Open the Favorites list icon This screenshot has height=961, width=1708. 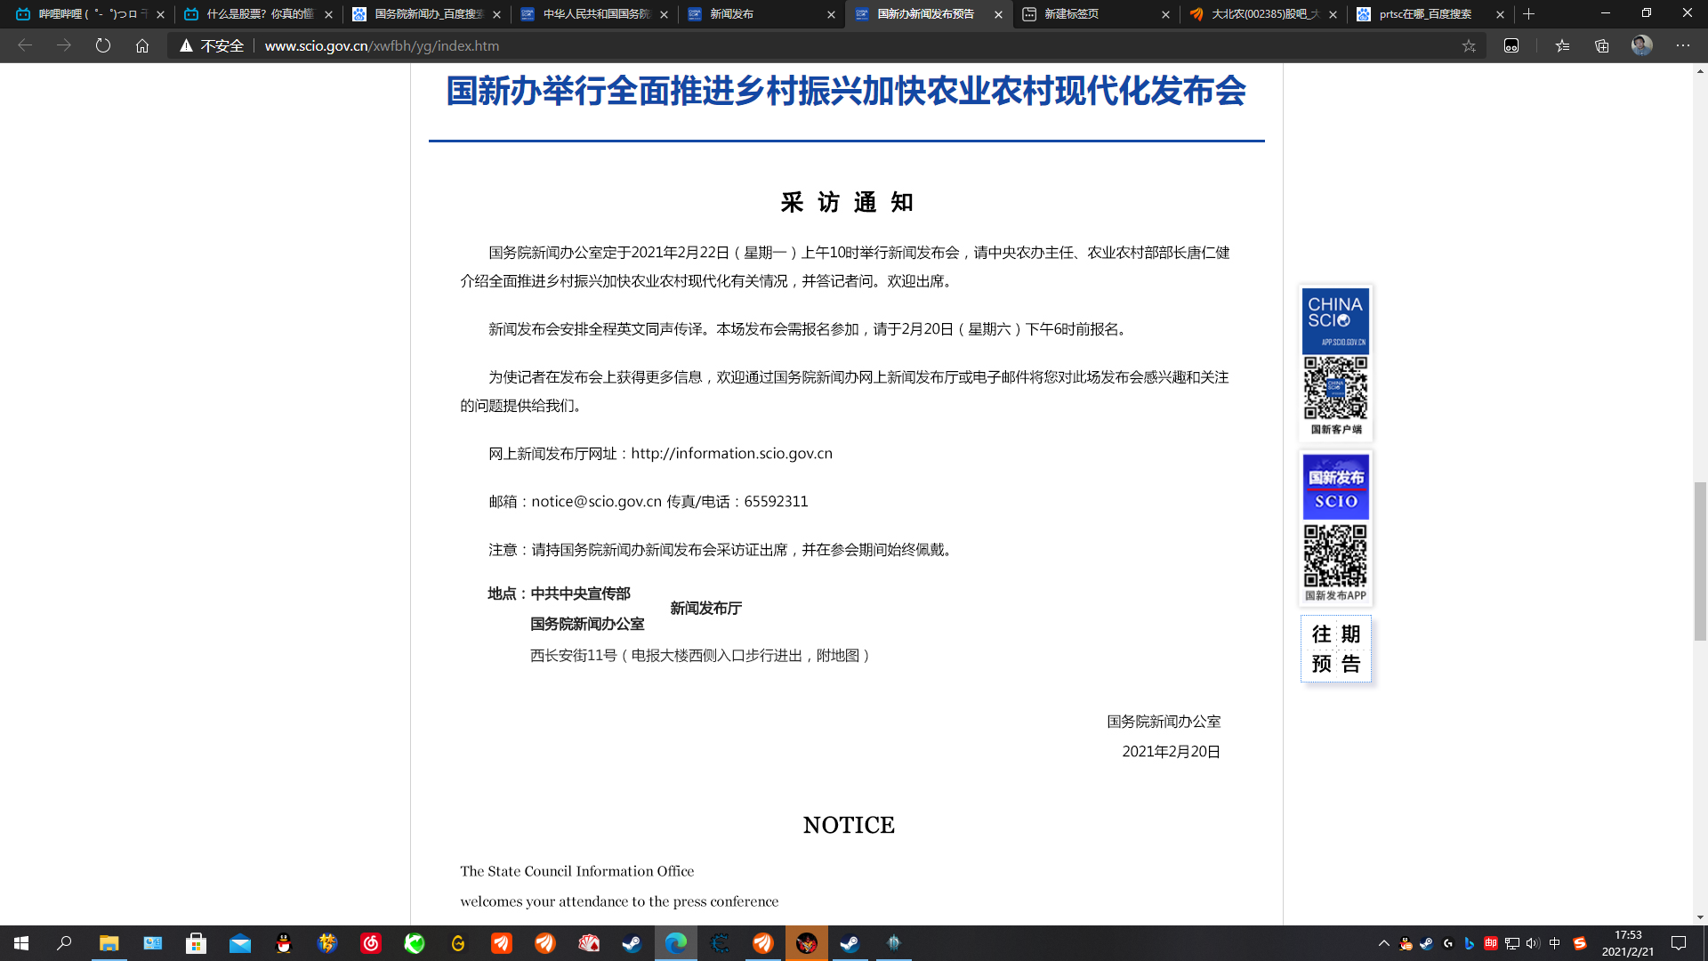click(x=1562, y=45)
